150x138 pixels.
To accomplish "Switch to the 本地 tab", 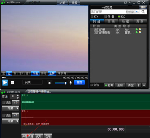I will (111, 21).
